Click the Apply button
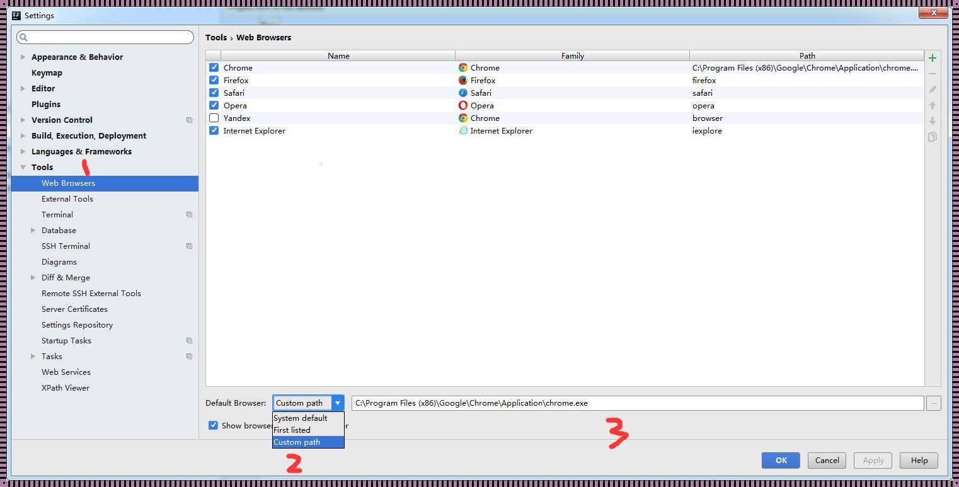959x487 pixels. click(x=873, y=460)
